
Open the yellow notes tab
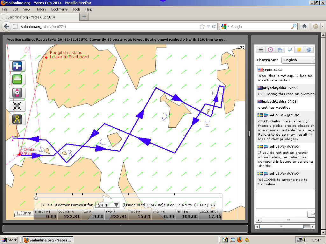[x=299, y=50]
